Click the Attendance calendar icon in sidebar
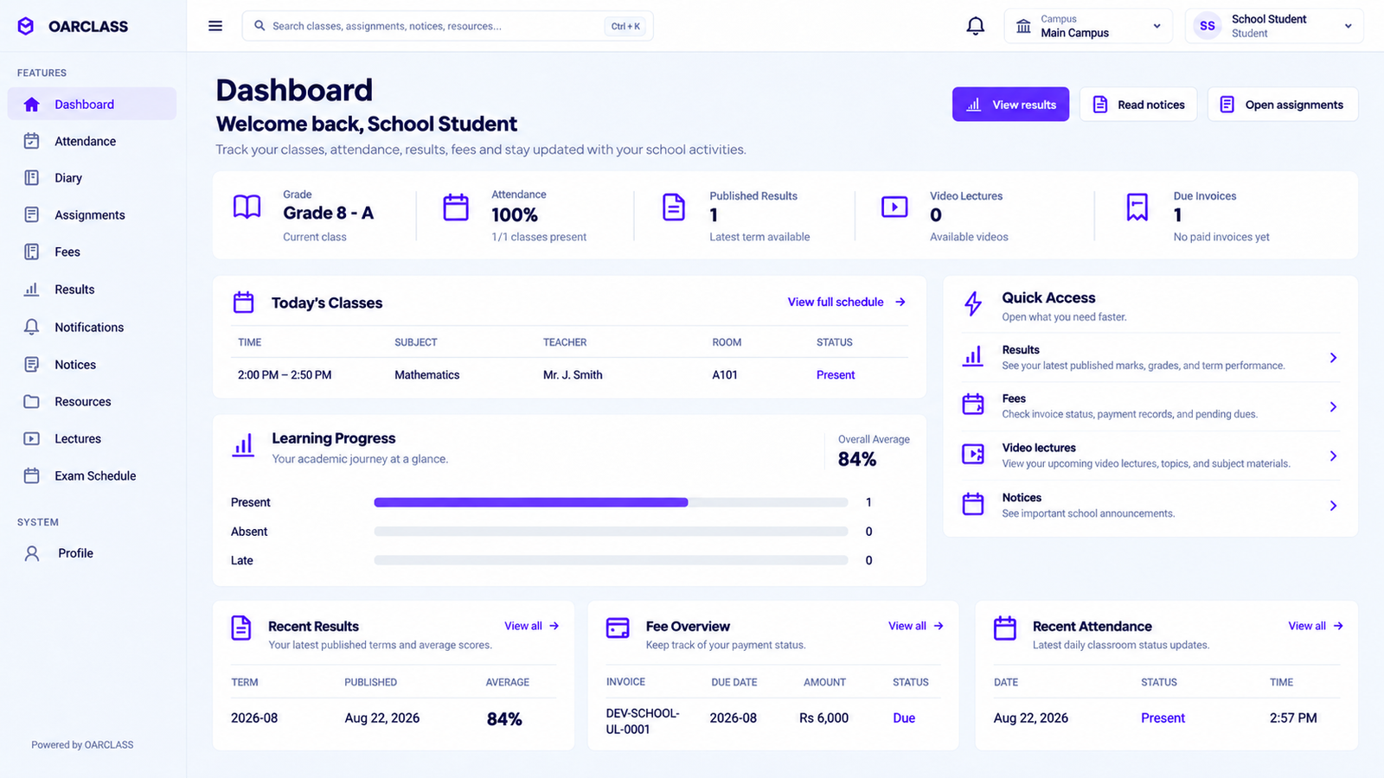 click(x=32, y=141)
